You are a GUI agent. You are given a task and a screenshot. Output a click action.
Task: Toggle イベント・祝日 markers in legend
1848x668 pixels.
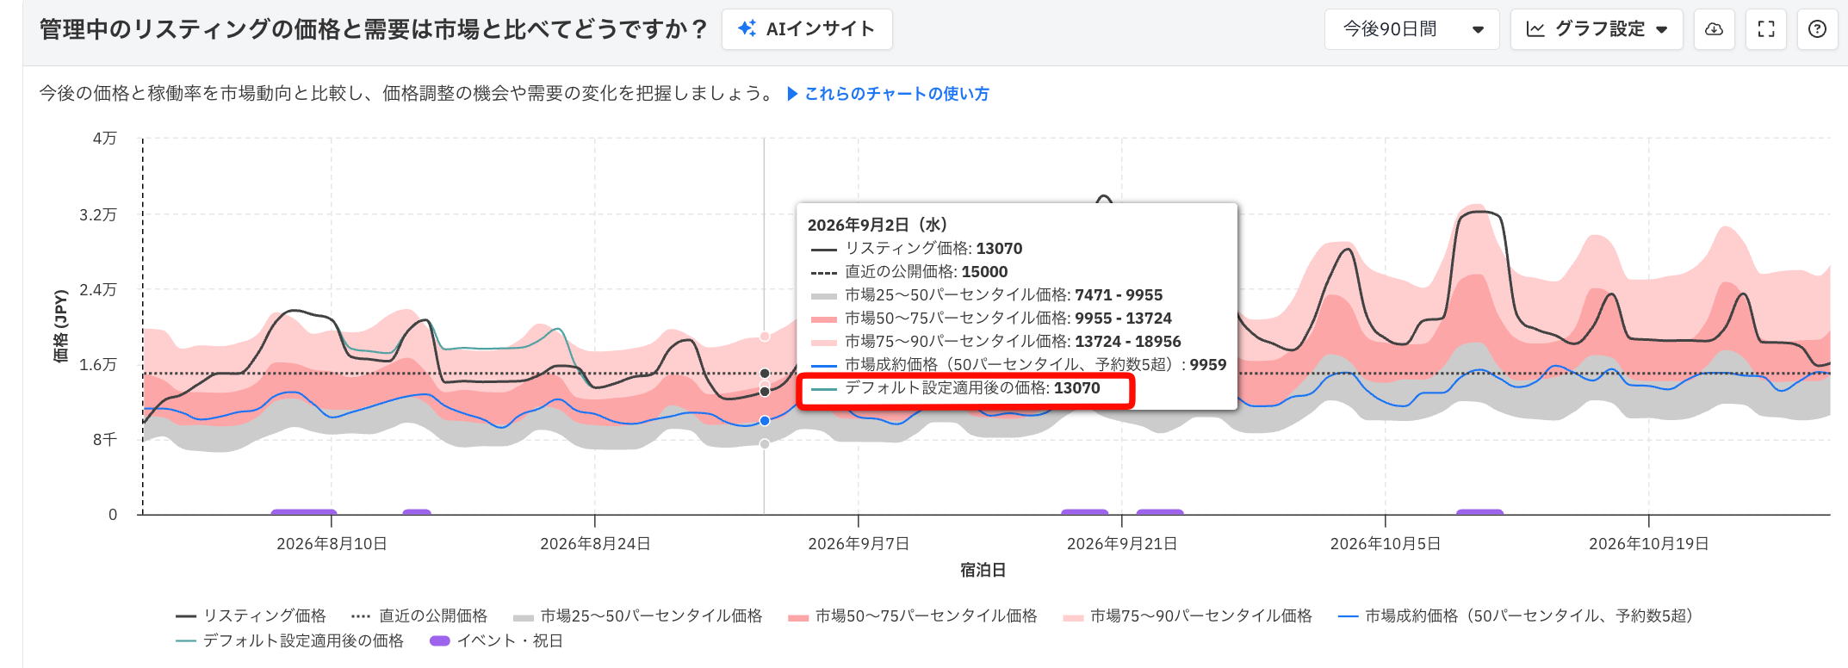[496, 640]
